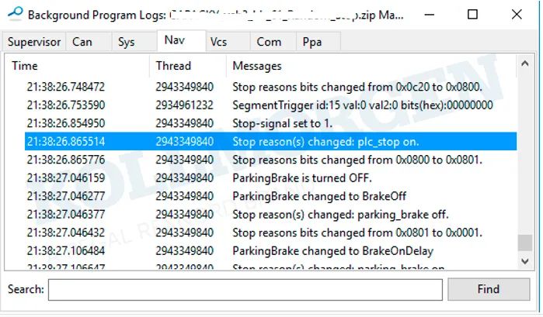Minimize the Background Program Logs window
The image size is (543, 317).
pyautogui.click(x=430, y=15)
